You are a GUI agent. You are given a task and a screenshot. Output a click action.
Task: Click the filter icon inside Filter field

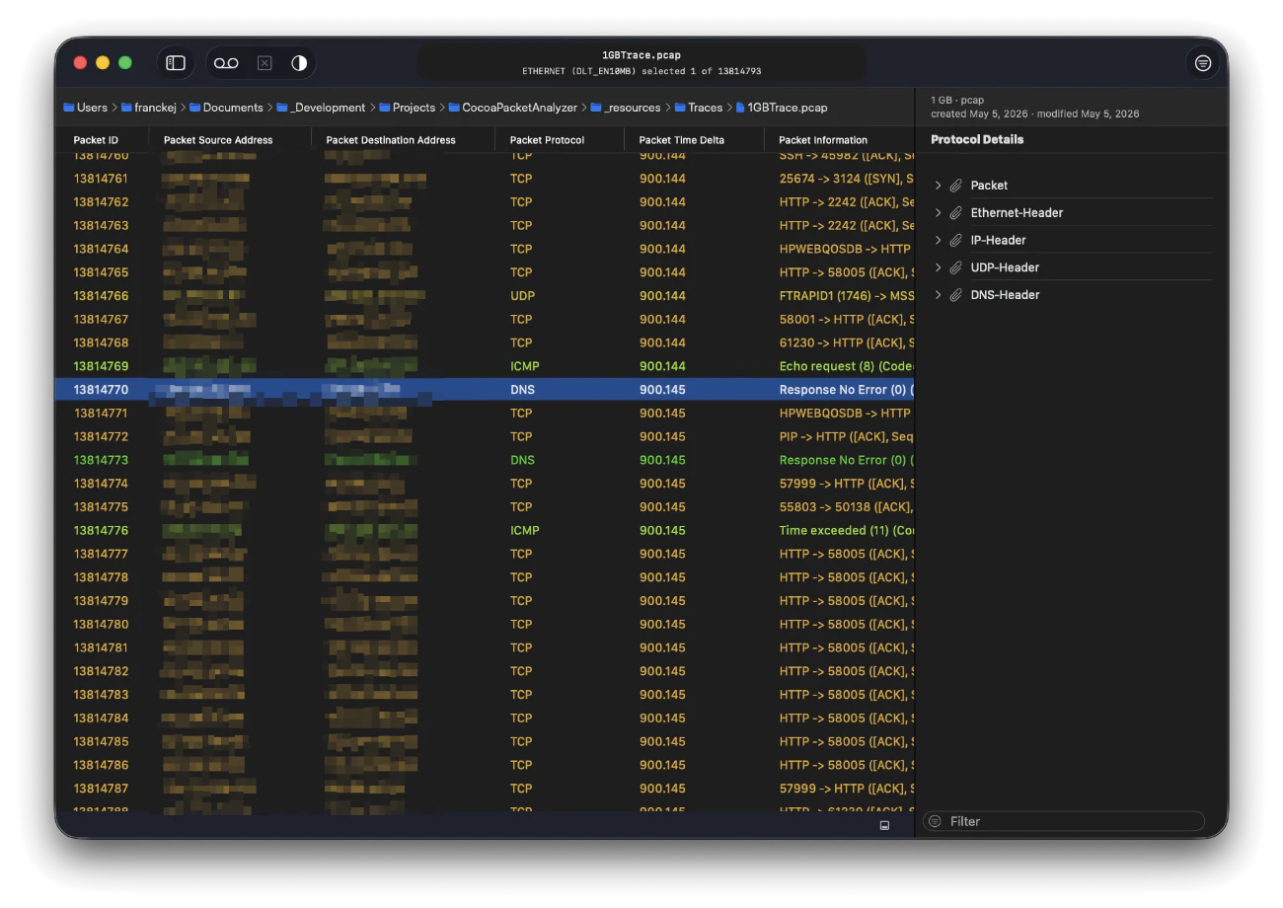[x=935, y=821]
